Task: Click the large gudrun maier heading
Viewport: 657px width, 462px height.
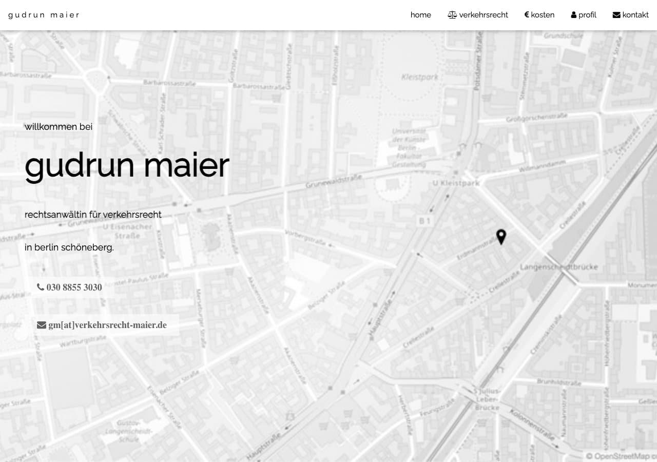Action: (127, 165)
